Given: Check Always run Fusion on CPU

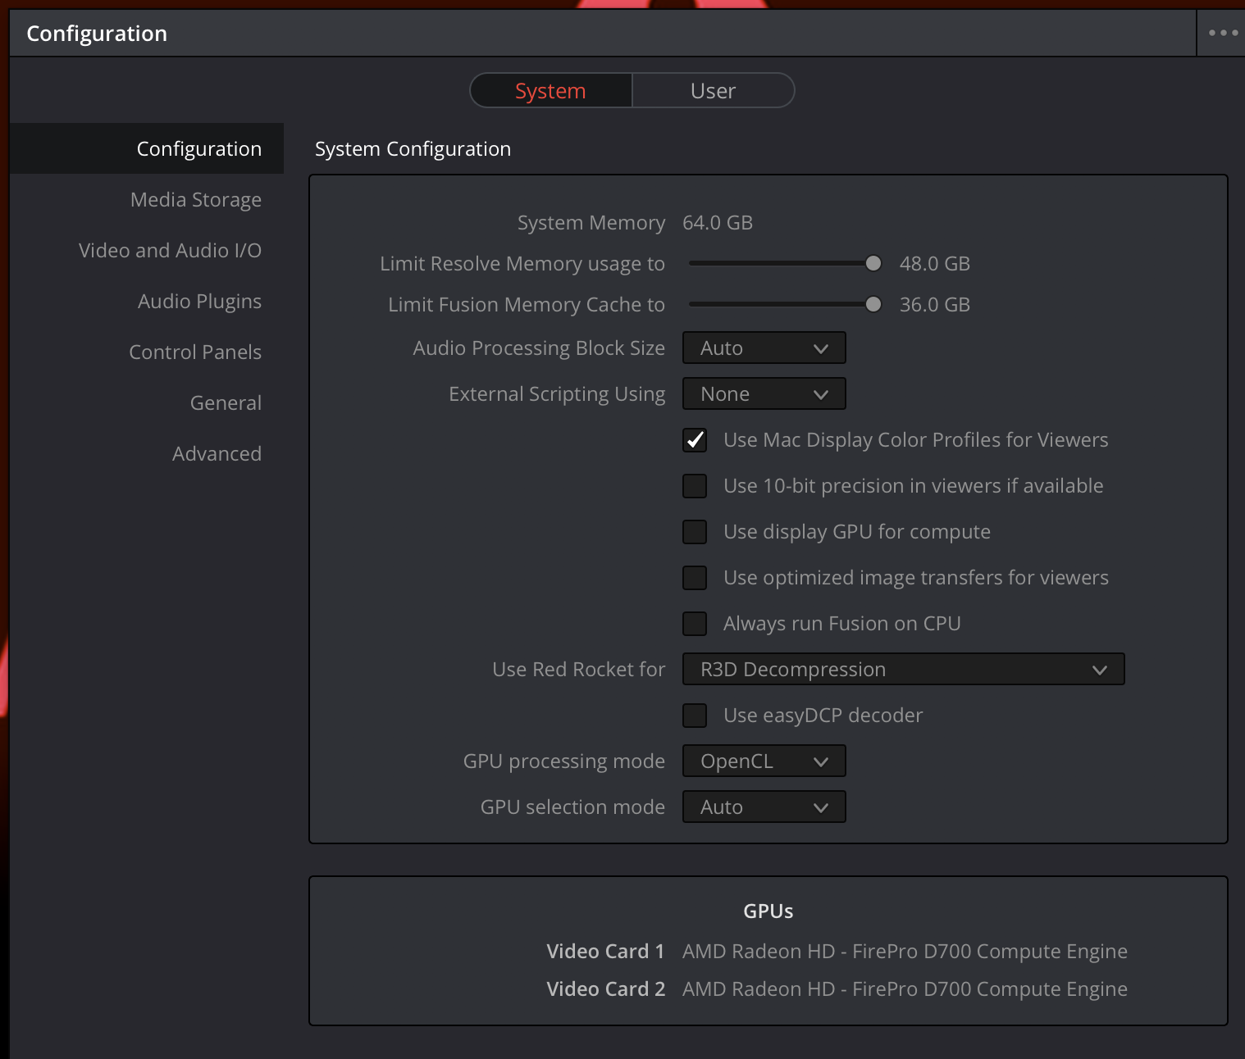Looking at the screenshot, I should 695,624.
